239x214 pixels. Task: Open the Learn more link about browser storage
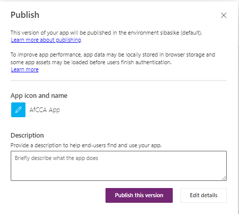(x=24, y=69)
